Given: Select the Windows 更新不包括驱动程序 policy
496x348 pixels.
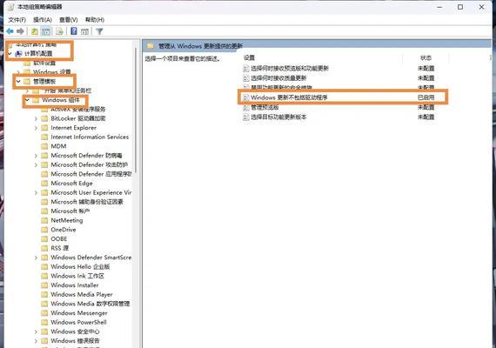Looking at the screenshot, I should [343, 97].
